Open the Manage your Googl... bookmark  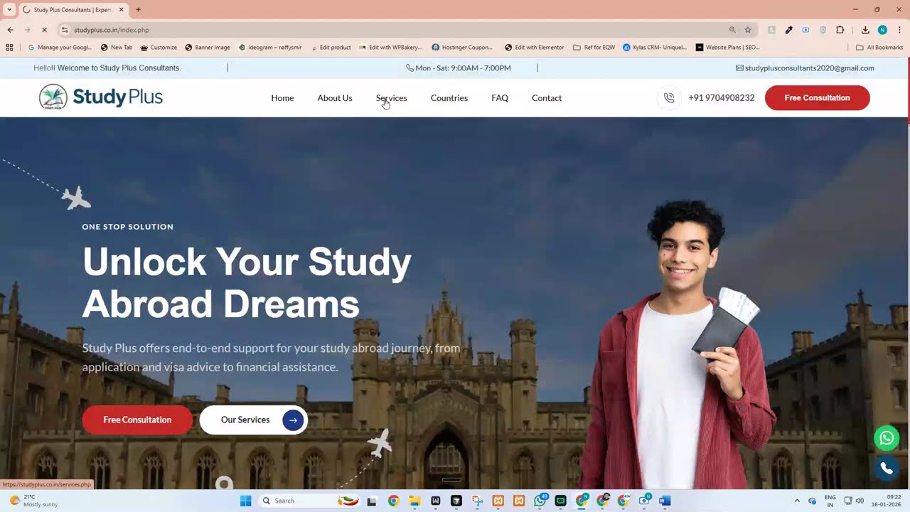click(60, 48)
